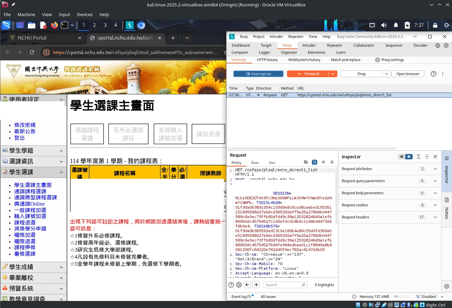Click back arrow below request editor
The height and width of the screenshot is (308, 452).
tap(247, 285)
